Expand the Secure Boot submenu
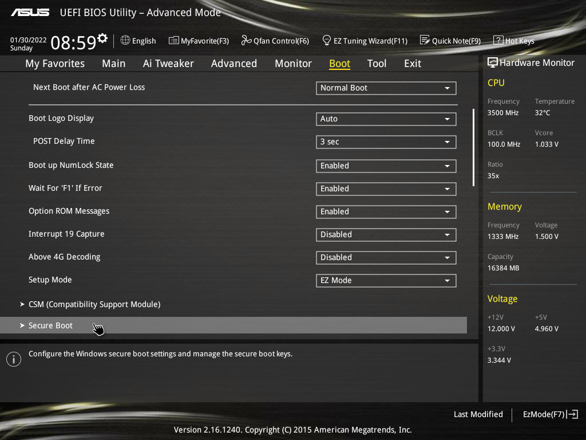Viewport: 586px width, 440px height. click(233, 325)
